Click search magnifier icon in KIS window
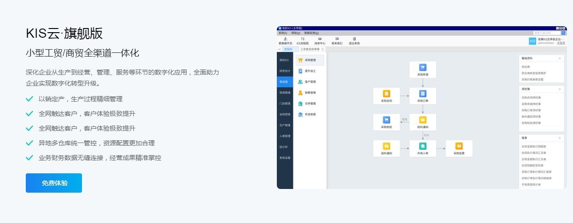573x223 pixels. (563, 33)
